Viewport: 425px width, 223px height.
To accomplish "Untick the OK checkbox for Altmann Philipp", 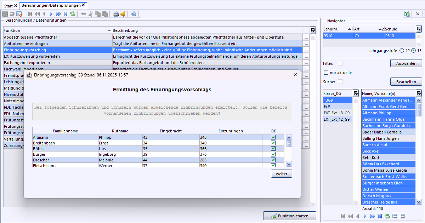I will pos(273,137).
